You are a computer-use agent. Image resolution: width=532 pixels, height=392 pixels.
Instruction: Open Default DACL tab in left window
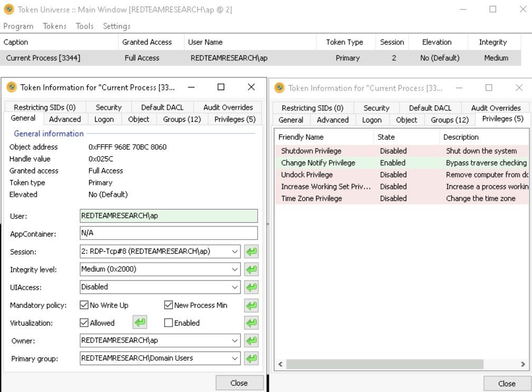[x=162, y=108]
